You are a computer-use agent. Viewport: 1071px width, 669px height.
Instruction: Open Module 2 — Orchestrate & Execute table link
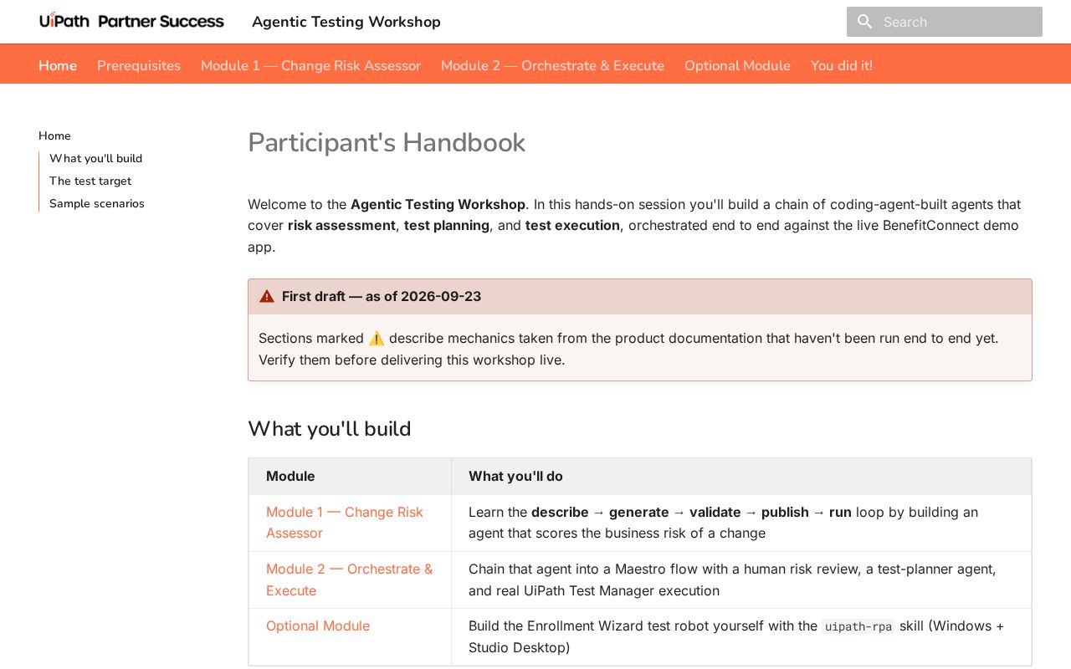(x=350, y=580)
